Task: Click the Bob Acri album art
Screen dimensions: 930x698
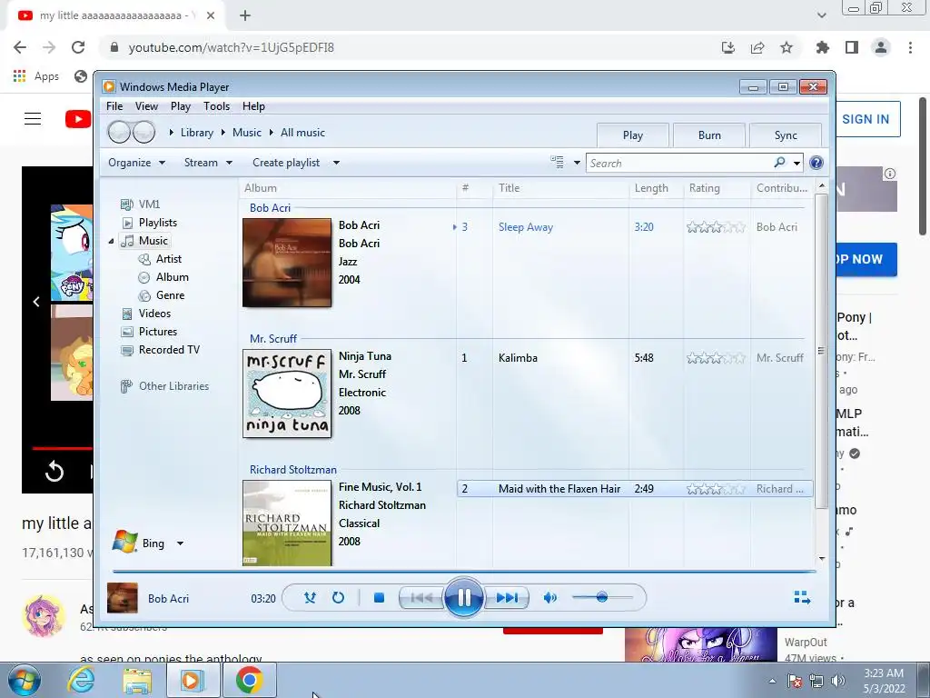Action: [287, 263]
